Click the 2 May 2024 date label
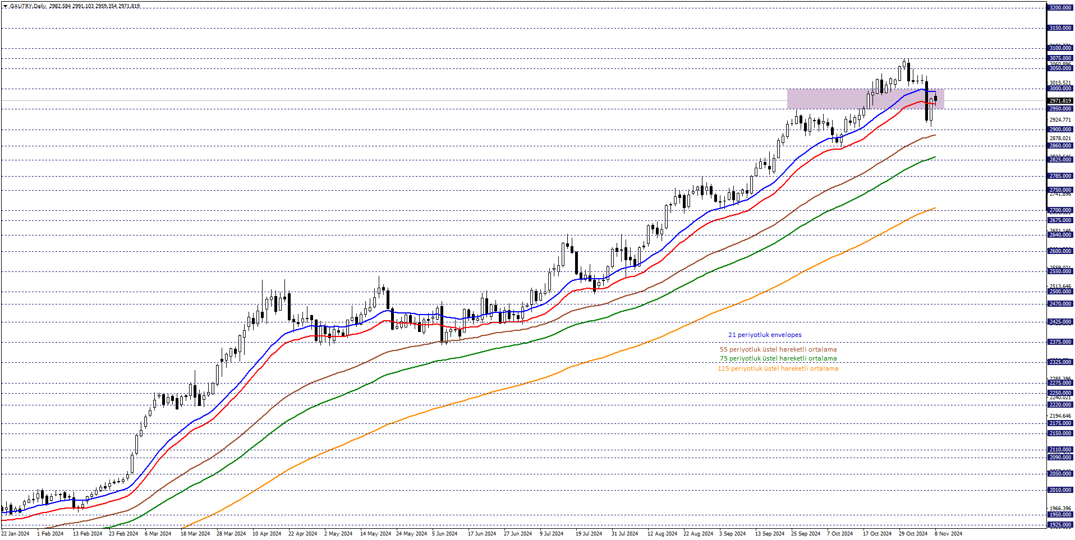 point(338,534)
